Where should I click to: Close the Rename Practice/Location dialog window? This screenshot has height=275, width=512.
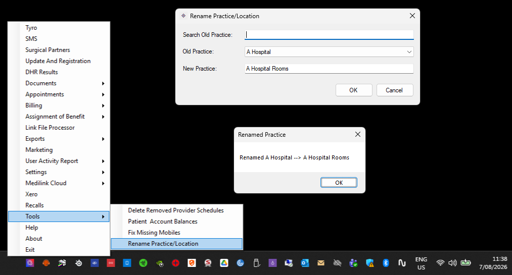pyautogui.click(x=412, y=16)
